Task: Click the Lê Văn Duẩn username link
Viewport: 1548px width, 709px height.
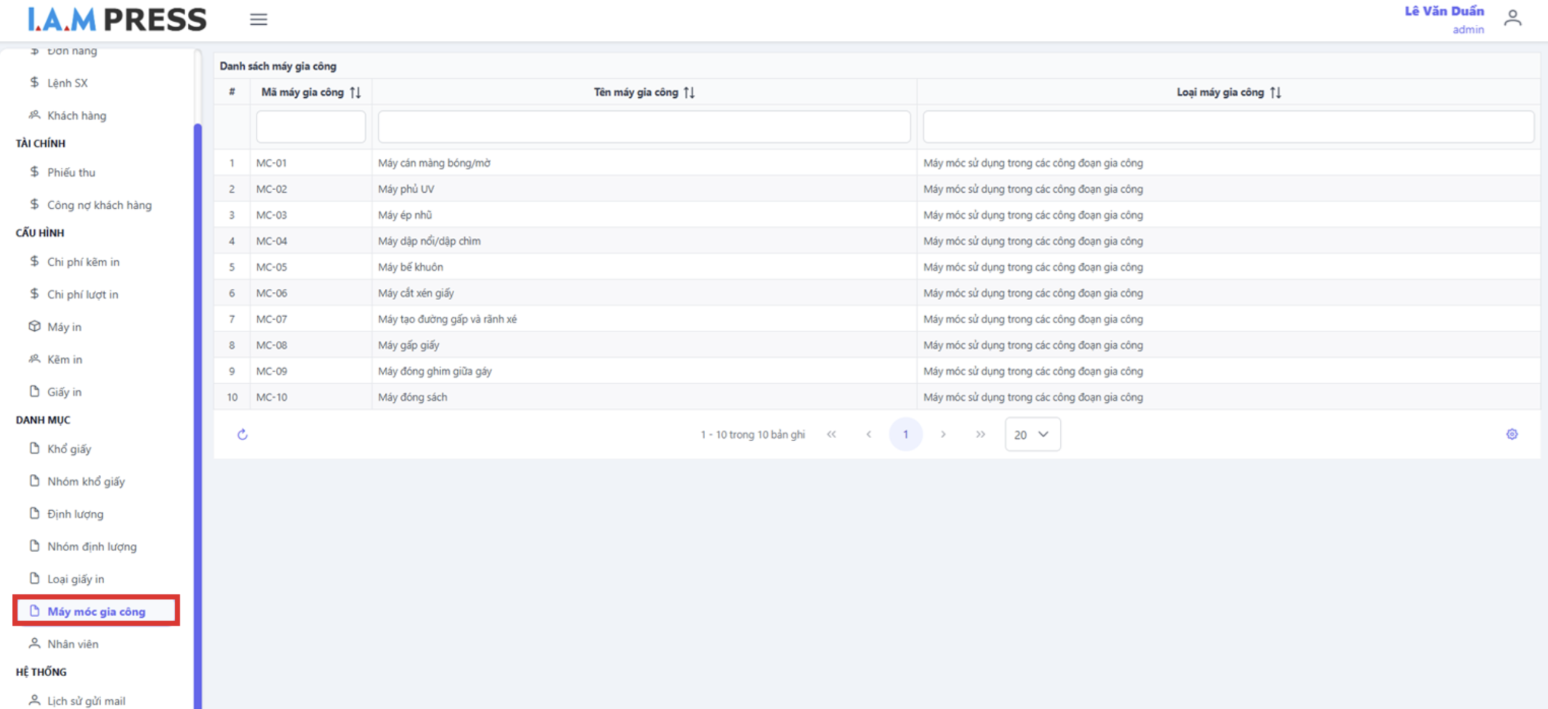Action: 1443,11
